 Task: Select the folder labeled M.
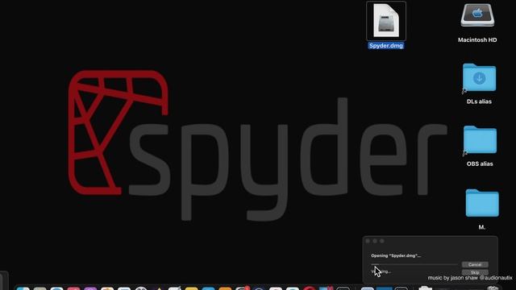tap(482, 203)
